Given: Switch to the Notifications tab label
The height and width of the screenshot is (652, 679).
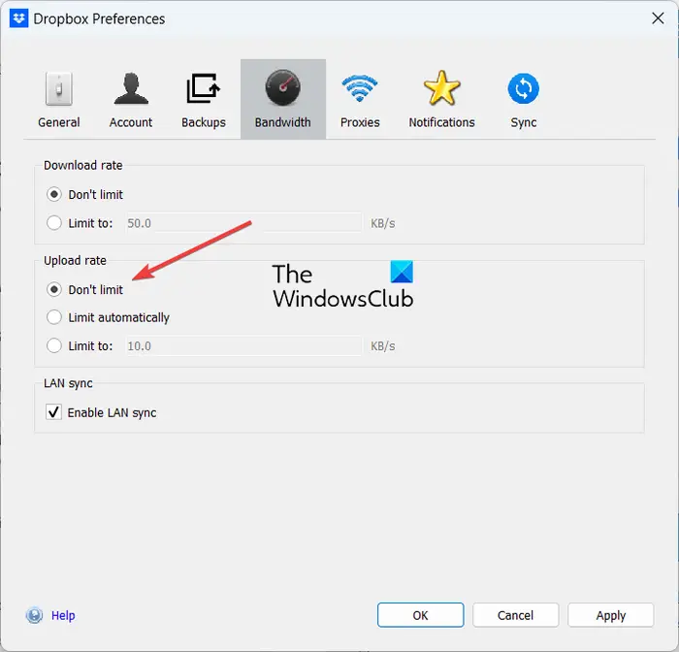Looking at the screenshot, I should coord(441,122).
